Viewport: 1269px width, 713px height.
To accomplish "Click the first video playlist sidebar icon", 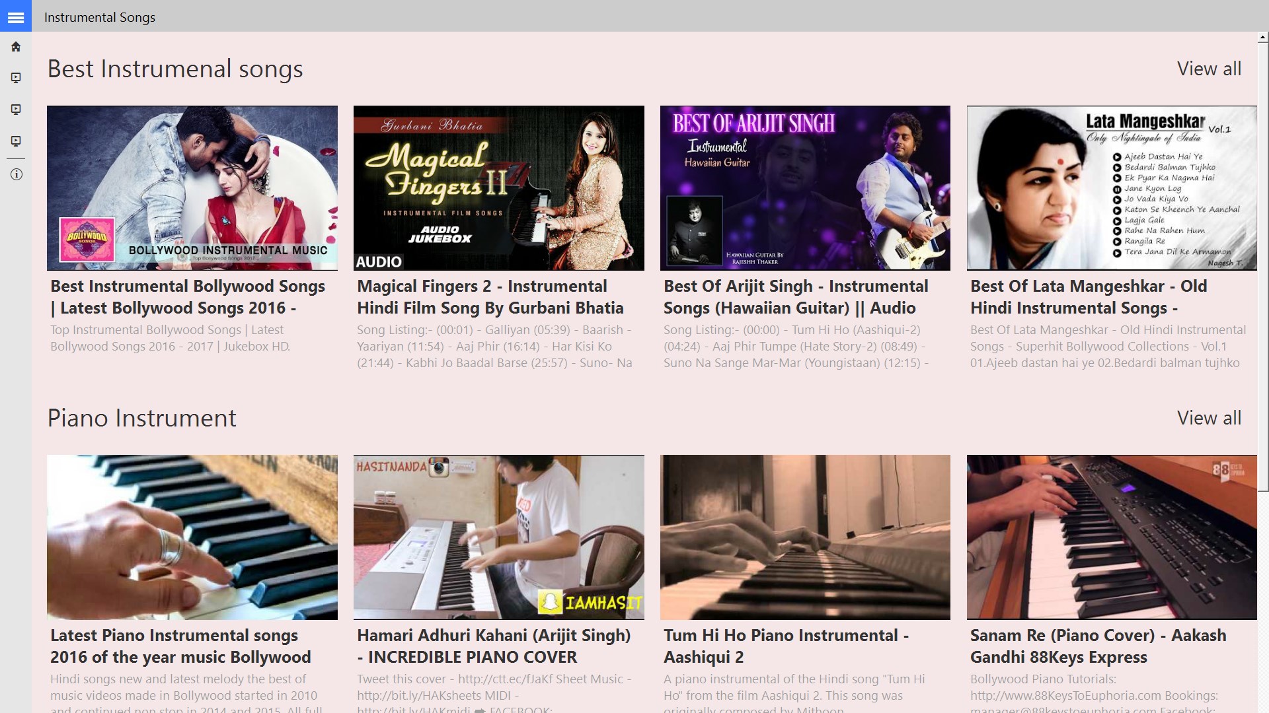I will [16, 78].
